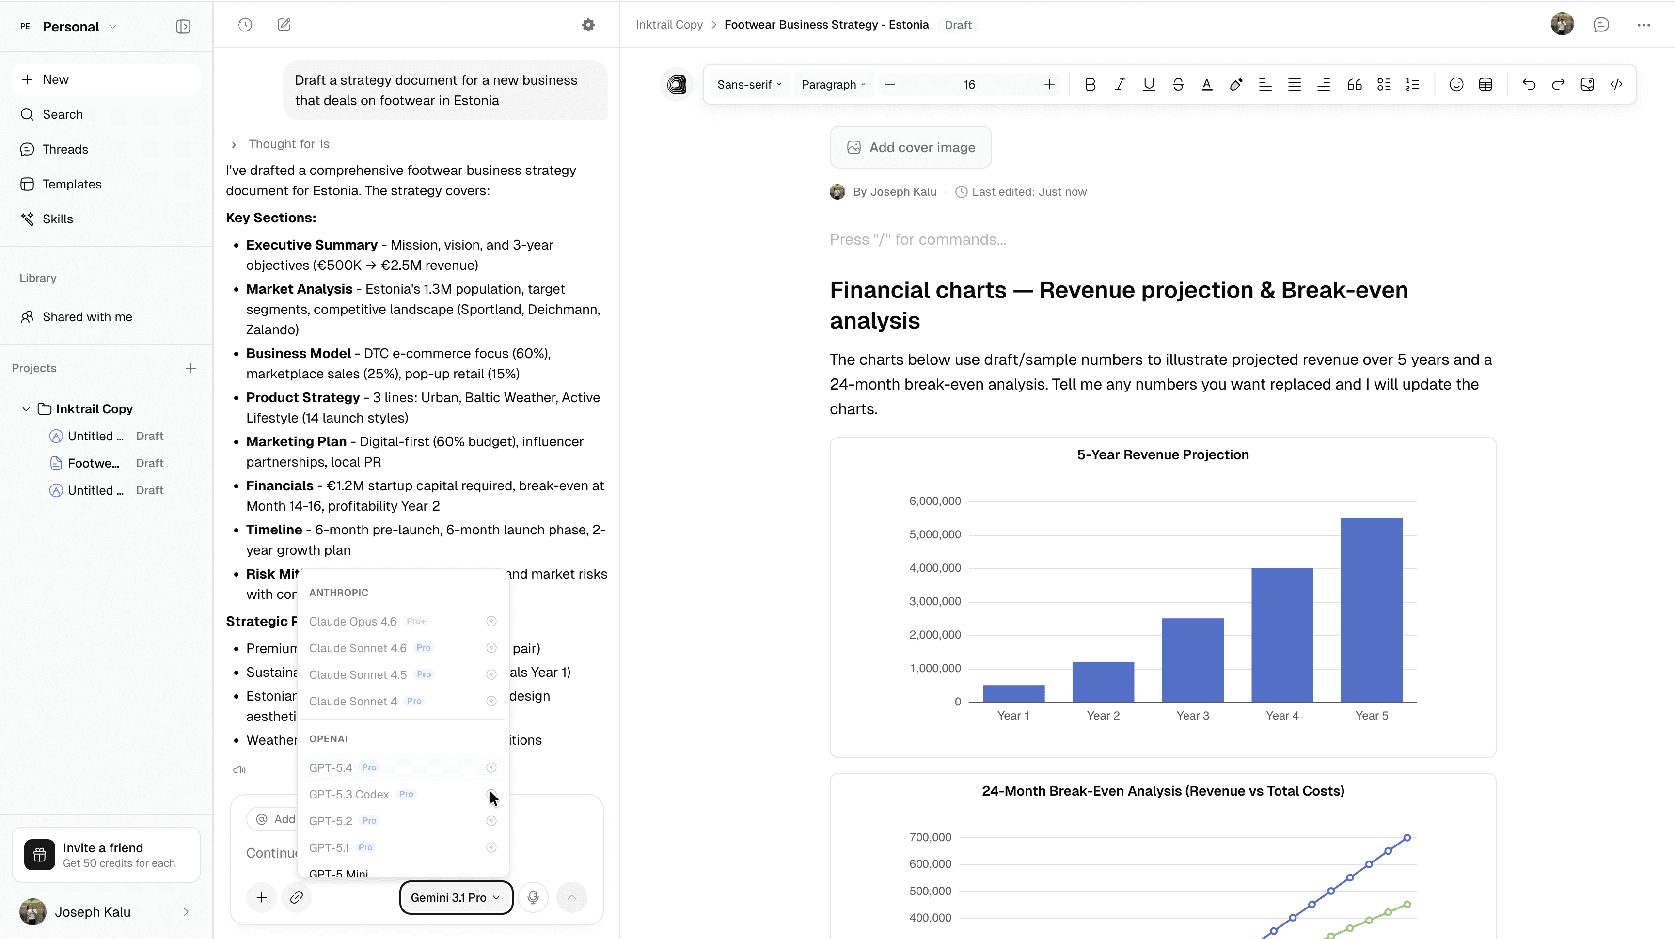Open the Sans-serif font dropdown
Viewport: 1675px width, 939px height.
(749, 84)
